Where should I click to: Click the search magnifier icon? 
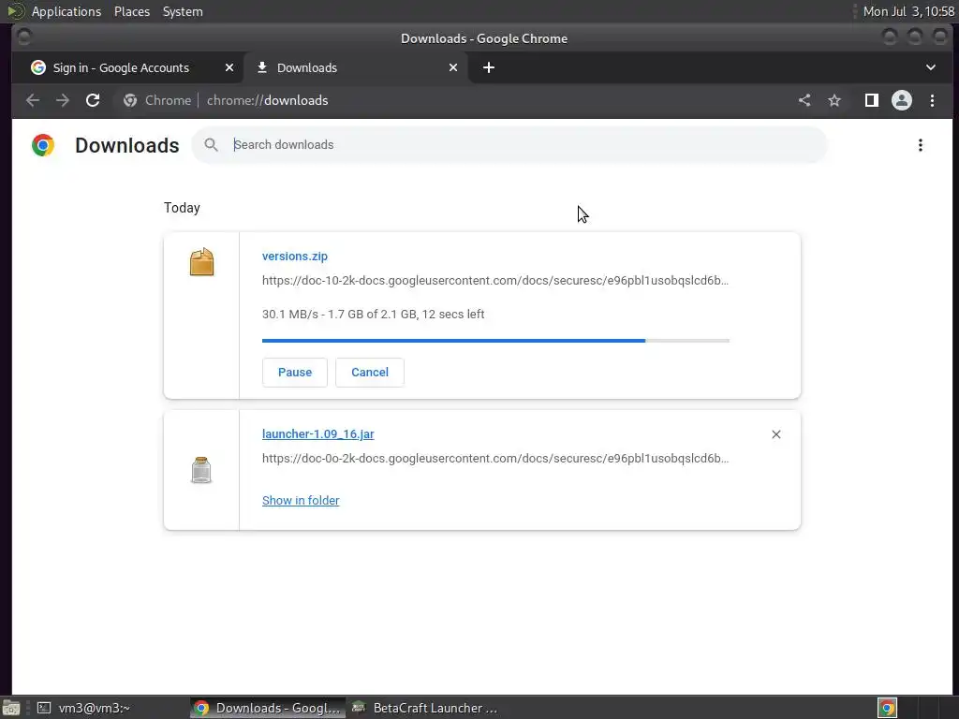[211, 145]
